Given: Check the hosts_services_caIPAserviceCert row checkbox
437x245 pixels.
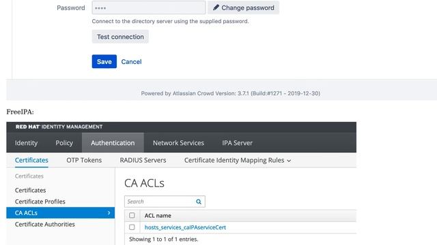Looking at the screenshot, I should (132, 227).
